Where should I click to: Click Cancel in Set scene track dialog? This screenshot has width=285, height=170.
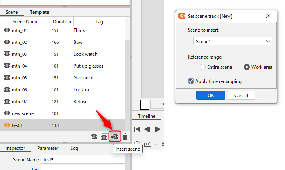pyautogui.click(x=241, y=95)
